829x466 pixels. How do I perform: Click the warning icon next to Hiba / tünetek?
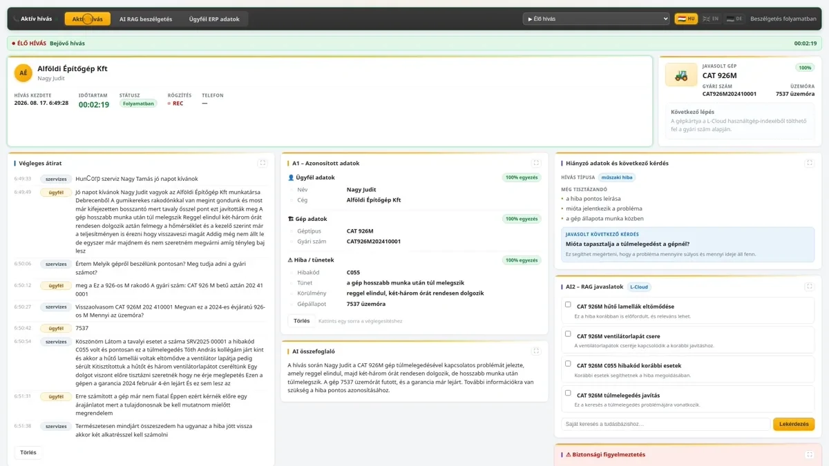tap(291, 260)
